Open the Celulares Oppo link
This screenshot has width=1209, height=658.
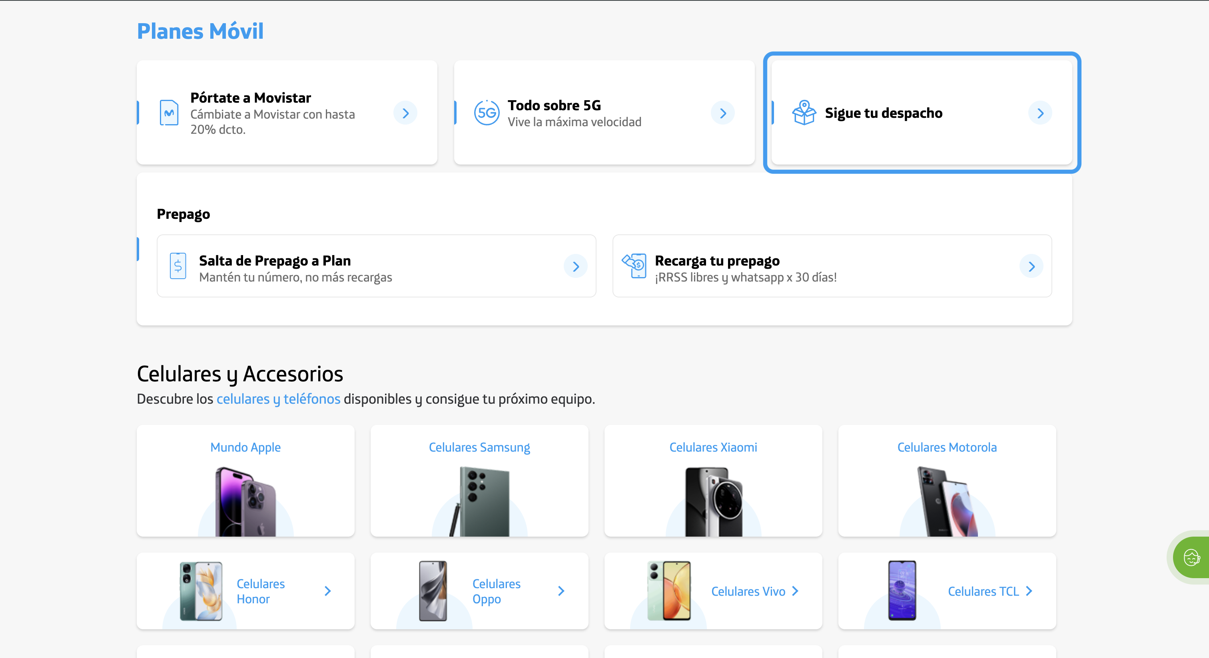coord(496,591)
